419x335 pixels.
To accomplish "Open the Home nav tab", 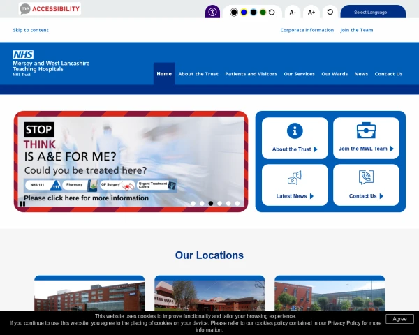I will click(164, 74).
